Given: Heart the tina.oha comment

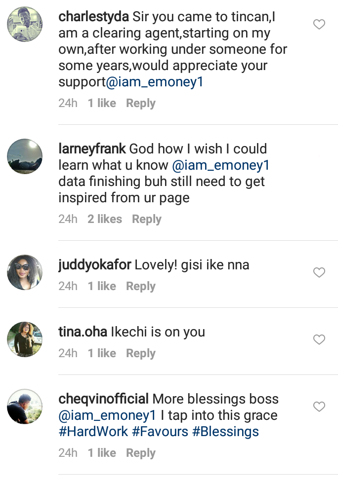Looking at the screenshot, I should pyautogui.click(x=319, y=339).
